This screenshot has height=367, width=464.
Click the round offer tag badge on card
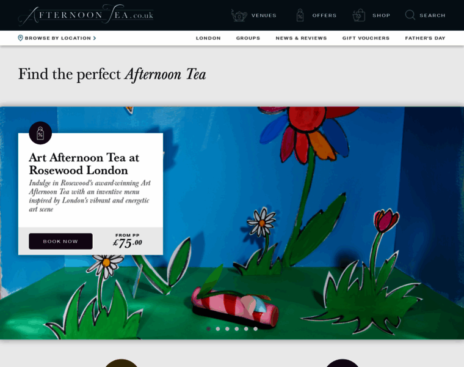[40, 133]
